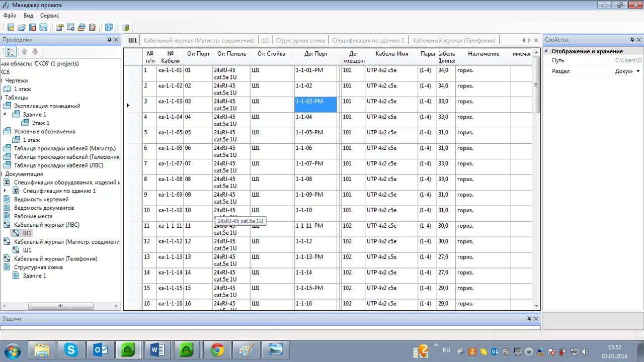Click the stacked books toolbar icon
The width and height of the screenshot is (644, 362).
pyautogui.click(x=82, y=28)
